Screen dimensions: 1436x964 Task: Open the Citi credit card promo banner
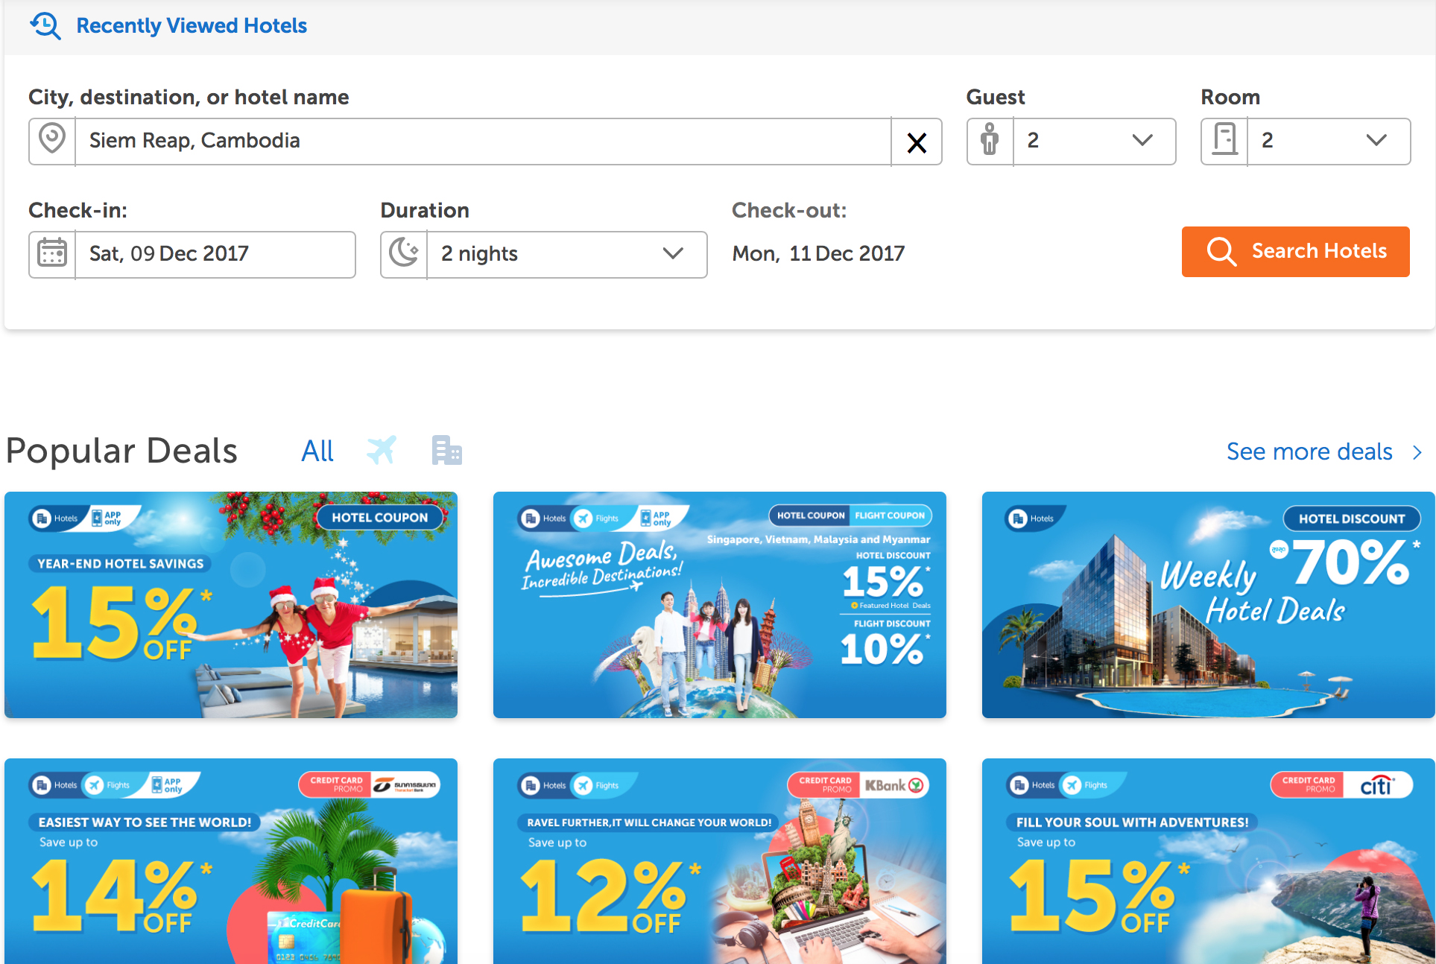click(x=1208, y=860)
